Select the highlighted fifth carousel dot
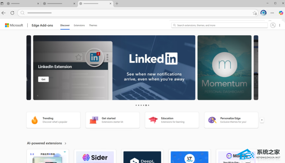285x163 pixels. (x=146, y=105)
